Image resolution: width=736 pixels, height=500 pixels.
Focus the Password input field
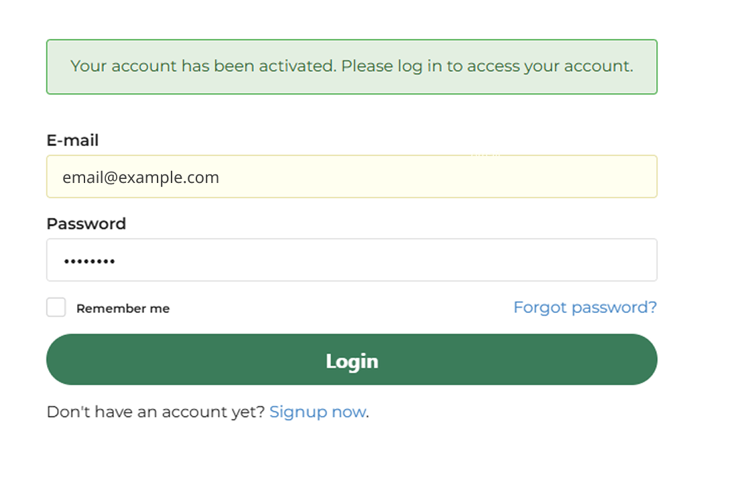point(351,260)
